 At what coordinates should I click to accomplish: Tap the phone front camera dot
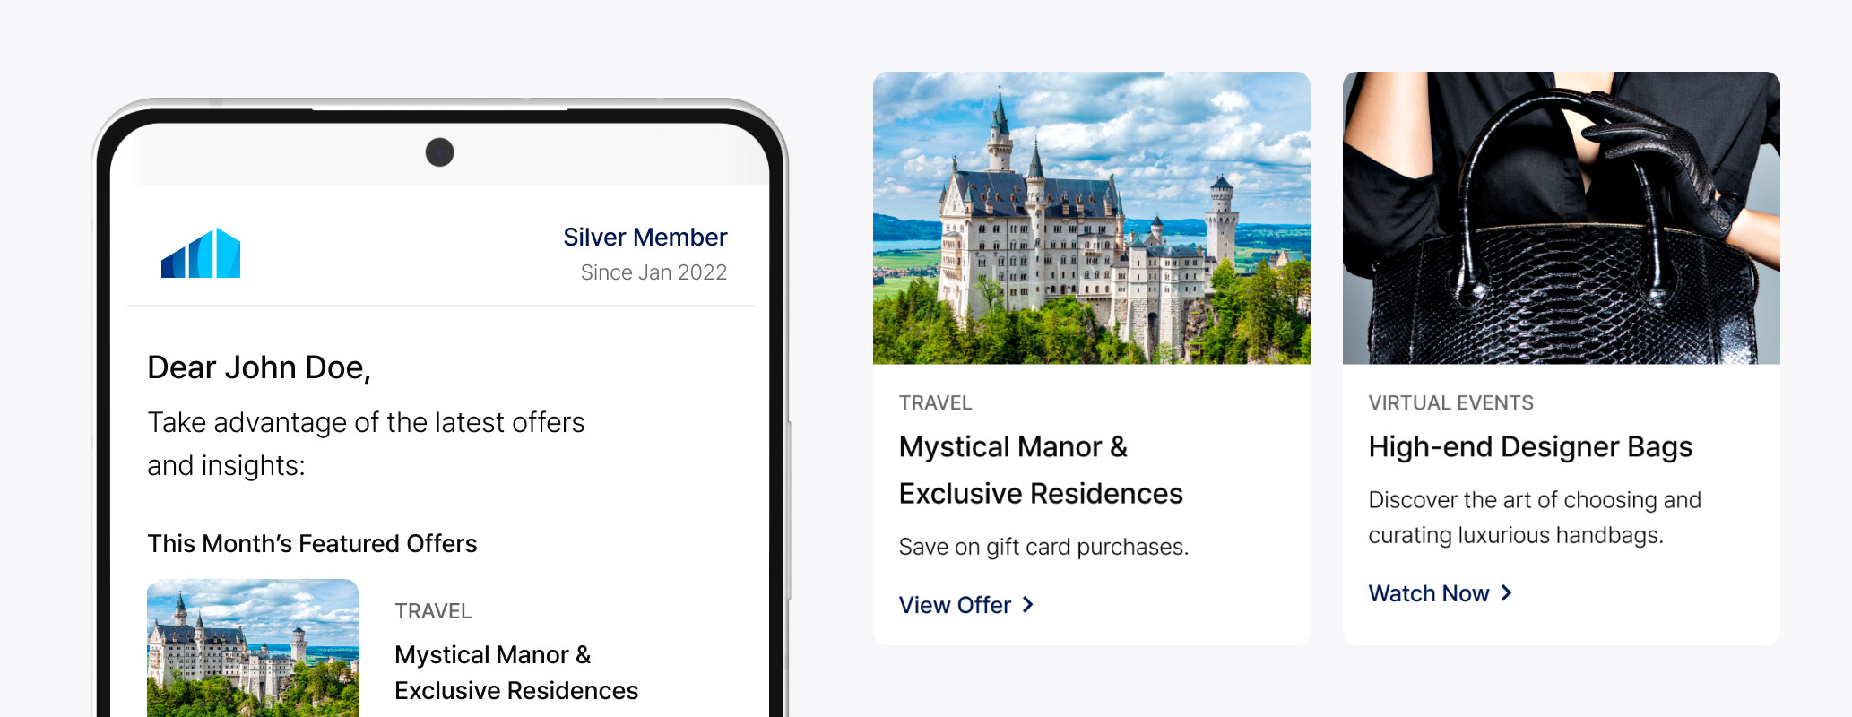click(439, 152)
